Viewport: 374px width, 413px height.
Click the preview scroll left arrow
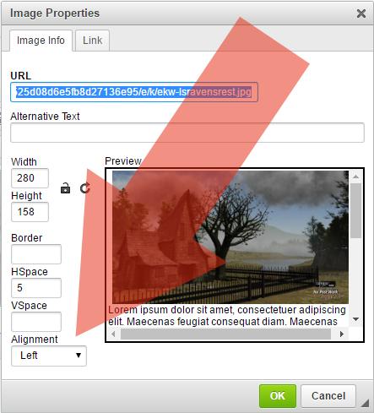[x=113, y=334]
